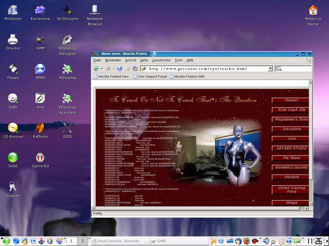Select the Support keys desktop icon
329x246 pixels.
point(13,190)
